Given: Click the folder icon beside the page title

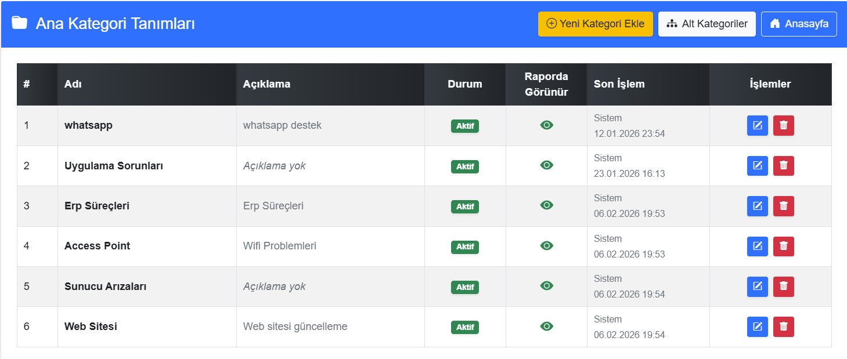Looking at the screenshot, I should tap(20, 24).
